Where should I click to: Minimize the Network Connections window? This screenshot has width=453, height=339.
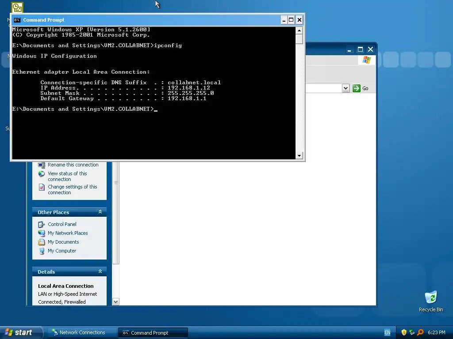click(x=349, y=49)
